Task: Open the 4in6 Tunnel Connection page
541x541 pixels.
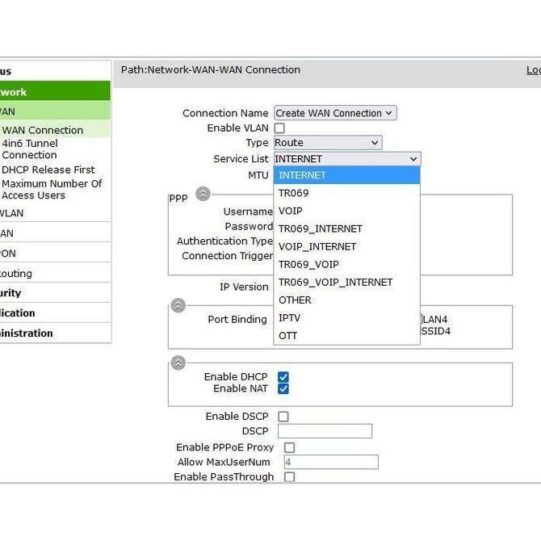Action: click(x=30, y=149)
